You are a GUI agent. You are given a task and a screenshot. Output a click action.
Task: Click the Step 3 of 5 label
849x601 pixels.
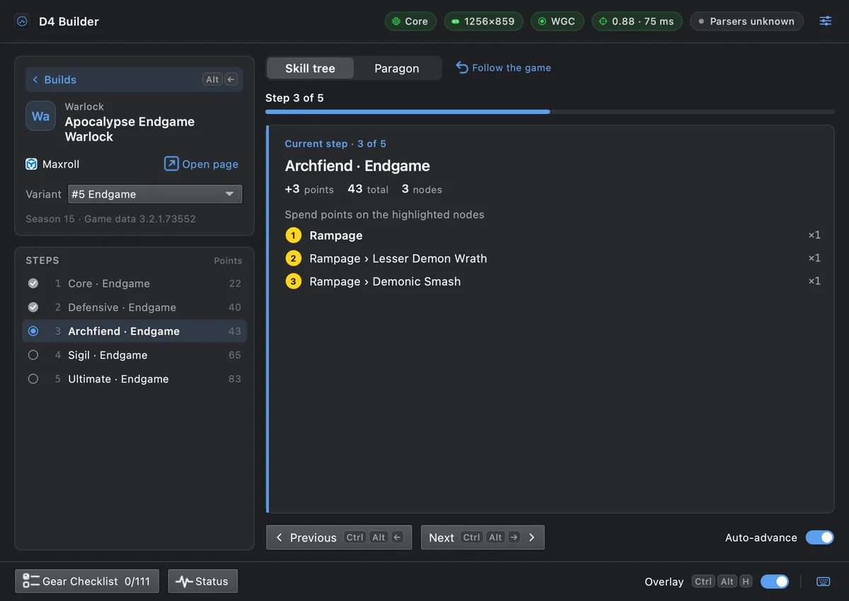[x=294, y=98]
